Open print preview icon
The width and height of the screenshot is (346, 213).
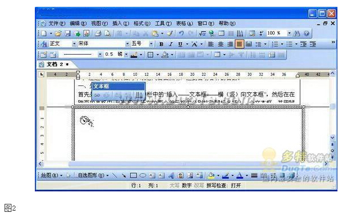click(x=107, y=34)
